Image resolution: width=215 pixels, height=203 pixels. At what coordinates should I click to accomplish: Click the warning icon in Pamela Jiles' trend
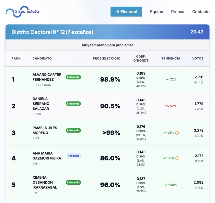(x=177, y=132)
